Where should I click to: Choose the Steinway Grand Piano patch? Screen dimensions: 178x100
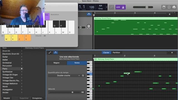click(x=34, y=48)
